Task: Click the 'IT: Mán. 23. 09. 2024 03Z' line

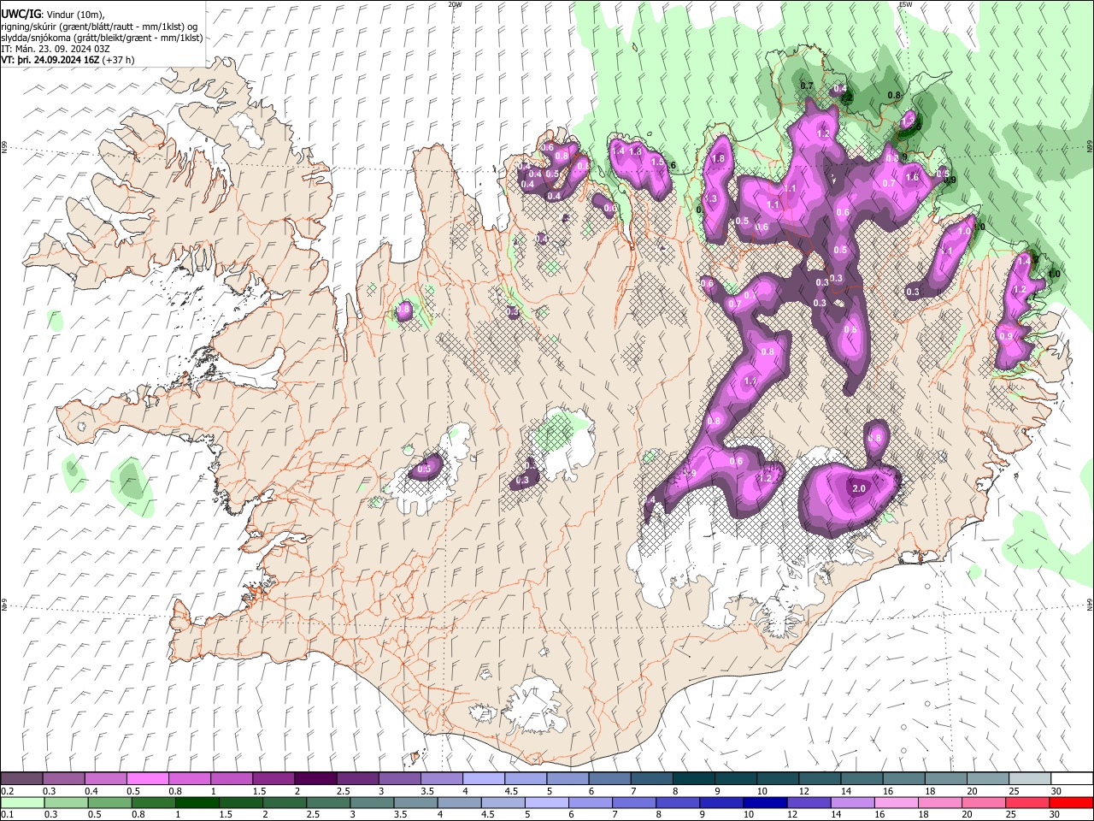Action: [x=55, y=49]
